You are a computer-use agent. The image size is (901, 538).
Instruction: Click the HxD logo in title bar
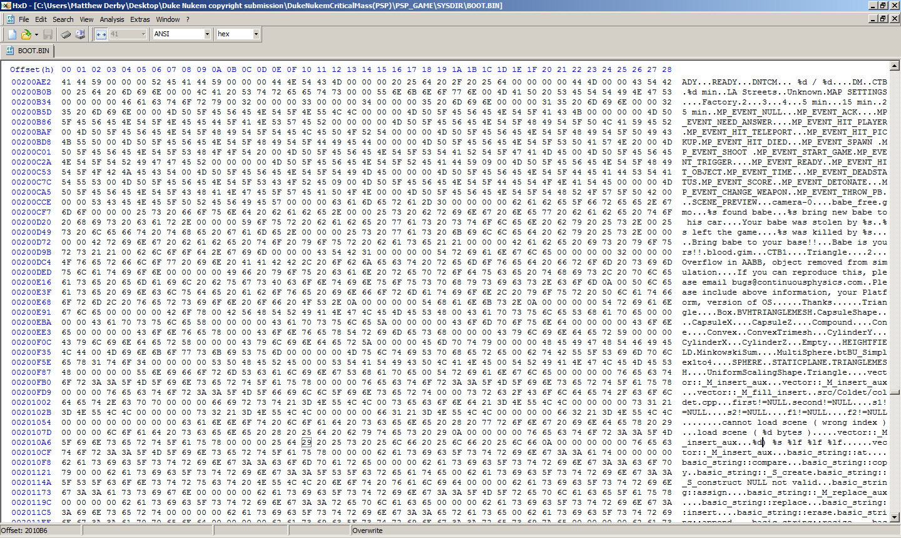tap(6, 6)
